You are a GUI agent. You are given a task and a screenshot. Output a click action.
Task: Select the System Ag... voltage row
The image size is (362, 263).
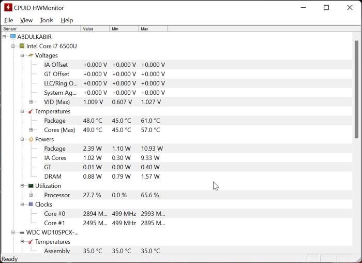198,93
